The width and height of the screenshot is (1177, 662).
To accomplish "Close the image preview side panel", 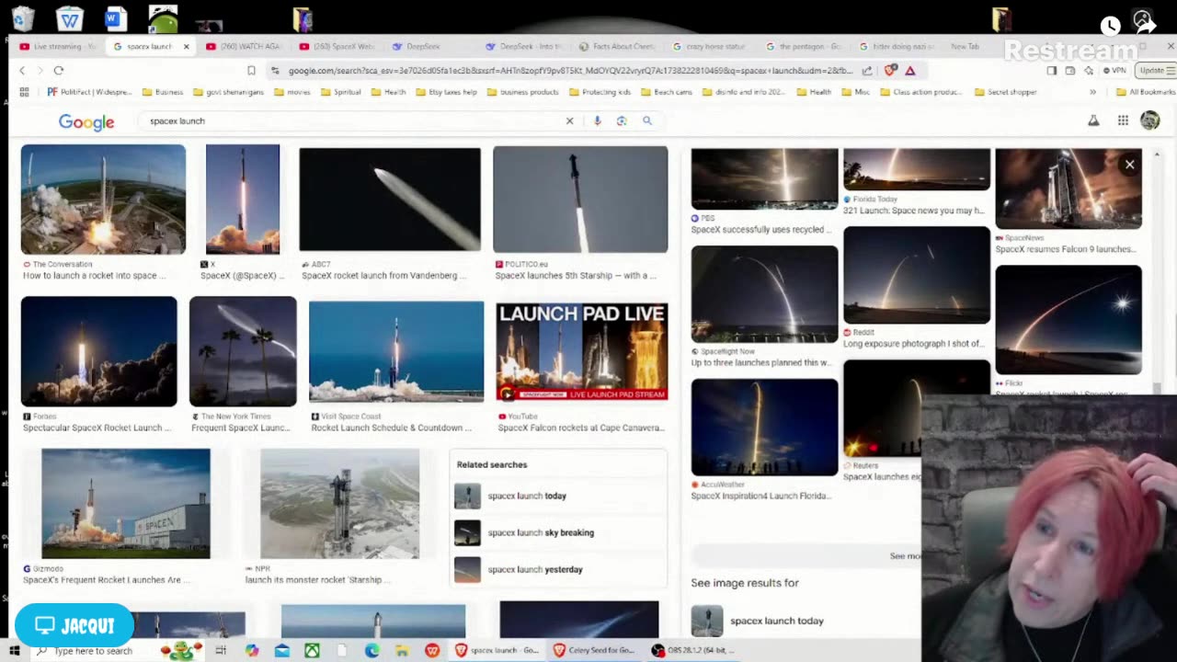I will pyautogui.click(x=1129, y=165).
